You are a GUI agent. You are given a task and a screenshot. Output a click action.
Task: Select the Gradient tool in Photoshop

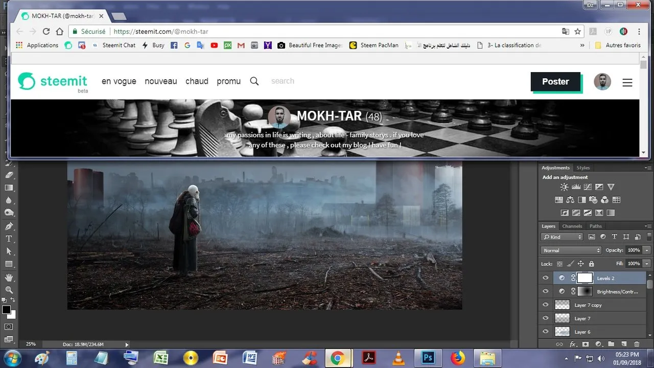pyautogui.click(x=9, y=188)
